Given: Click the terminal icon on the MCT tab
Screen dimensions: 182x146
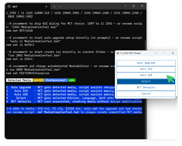Looking at the screenshot, I should 9,7.
